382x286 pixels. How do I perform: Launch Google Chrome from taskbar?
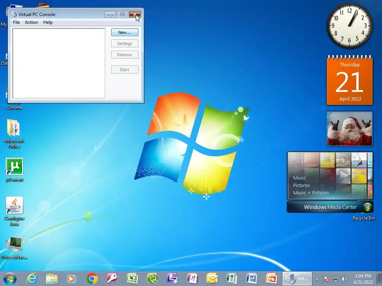(92, 279)
